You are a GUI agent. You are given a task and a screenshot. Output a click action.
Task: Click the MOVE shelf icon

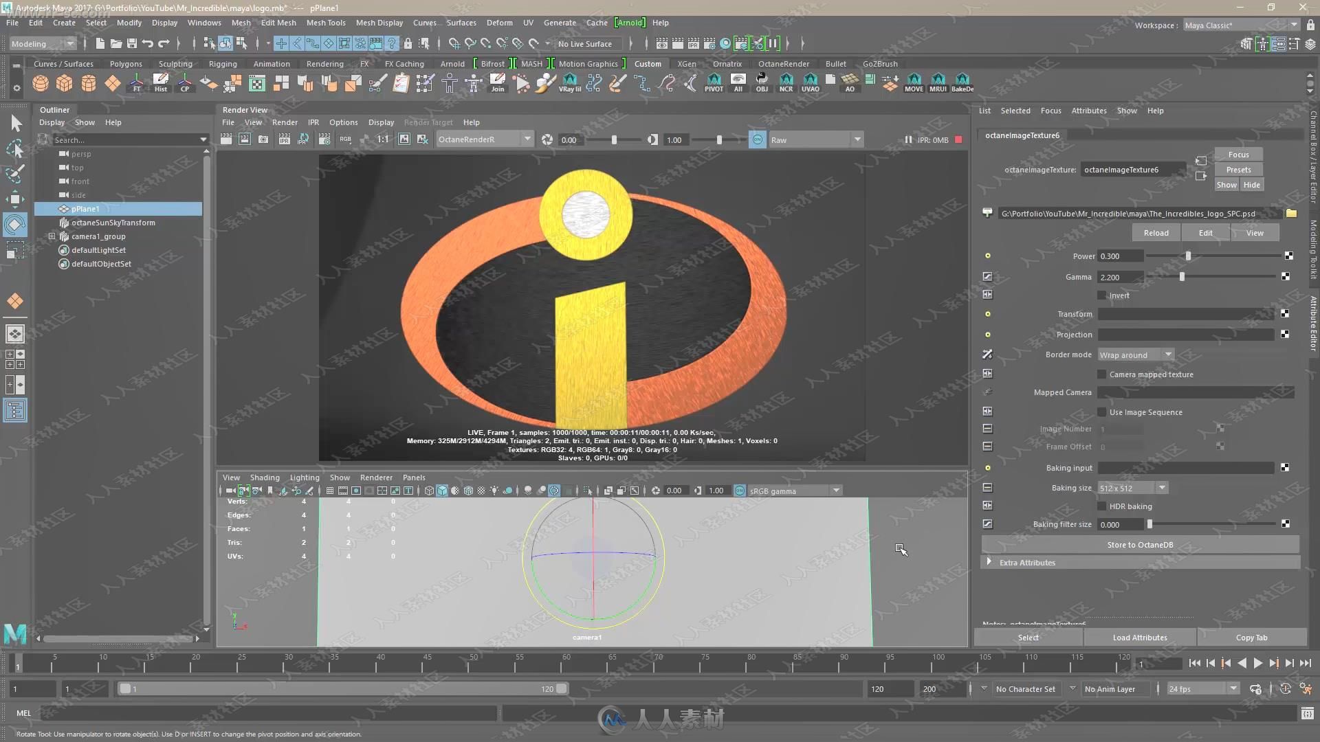click(914, 83)
